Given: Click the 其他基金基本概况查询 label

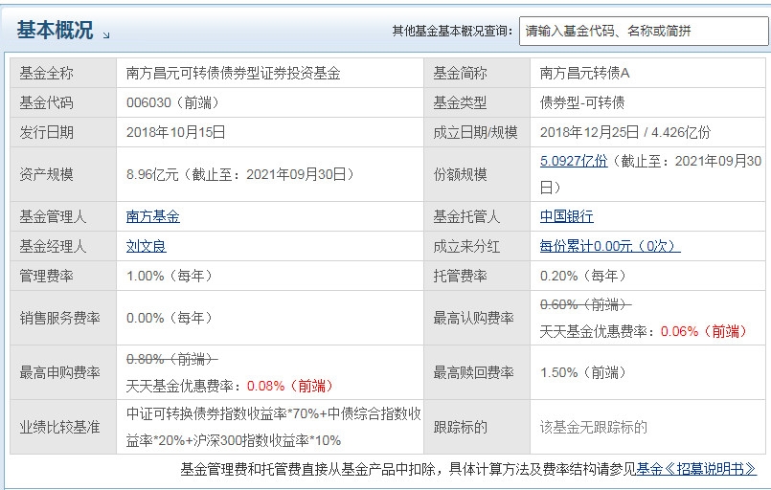Looking at the screenshot, I should 452,31.
